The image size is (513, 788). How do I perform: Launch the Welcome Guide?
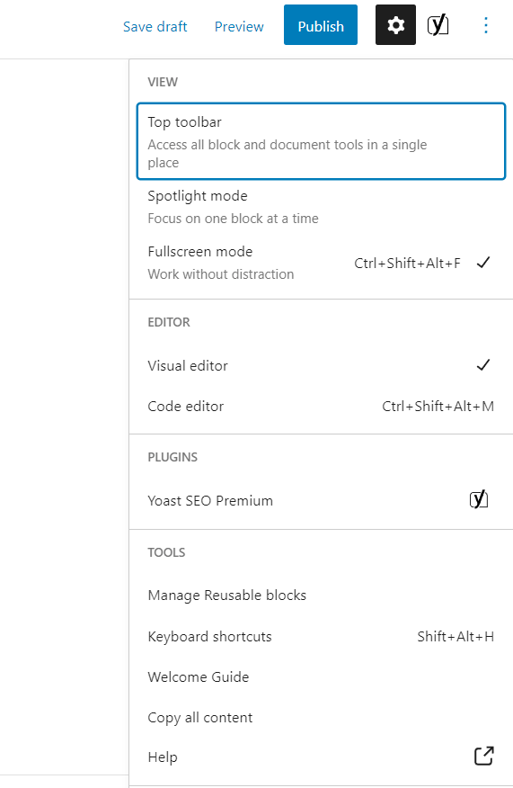pyautogui.click(x=322, y=677)
